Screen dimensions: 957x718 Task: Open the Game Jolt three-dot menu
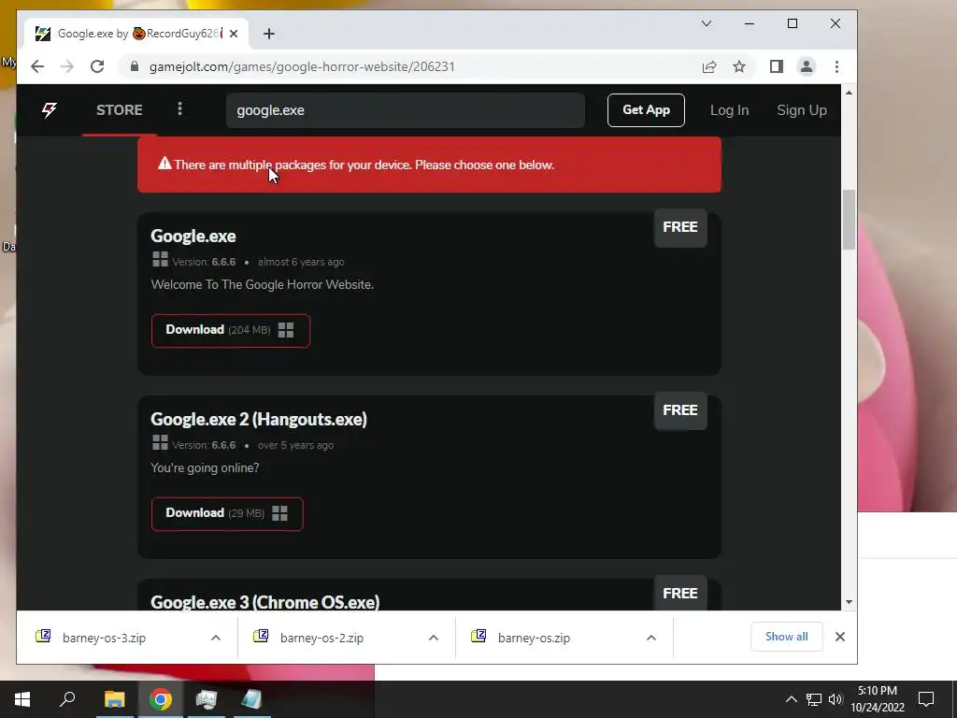coord(179,108)
